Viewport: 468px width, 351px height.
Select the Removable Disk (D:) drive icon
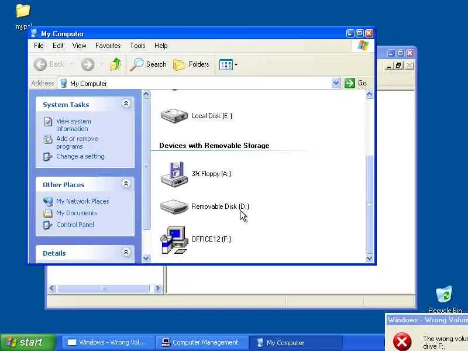pyautogui.click(x=174, y=207)
